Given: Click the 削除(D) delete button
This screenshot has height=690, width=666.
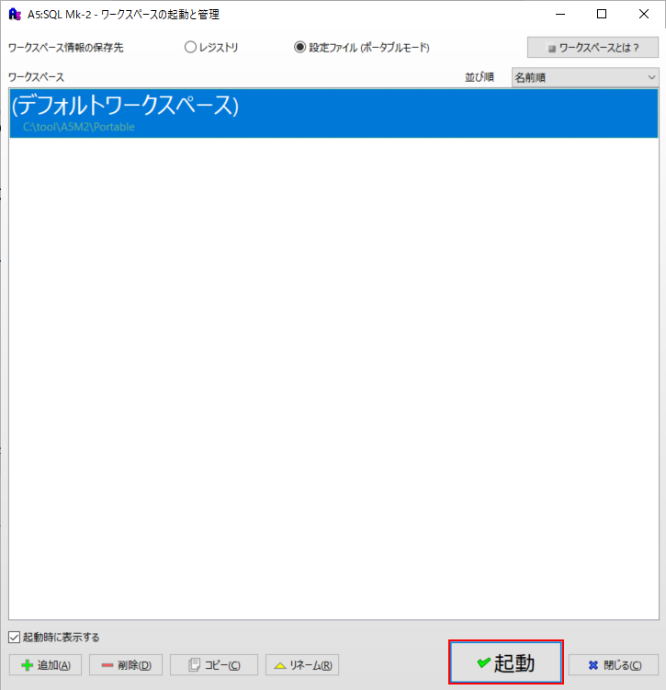Looking at the screenshot, I should point(126,665).
